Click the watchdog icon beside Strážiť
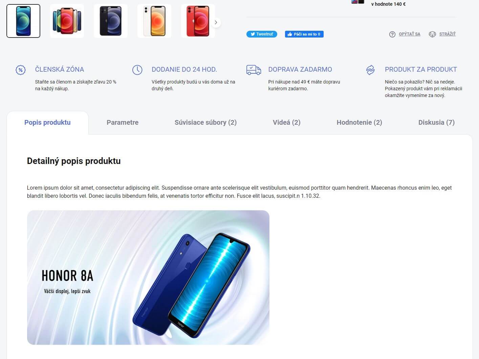479x359 pixels. tap(432, 34)
